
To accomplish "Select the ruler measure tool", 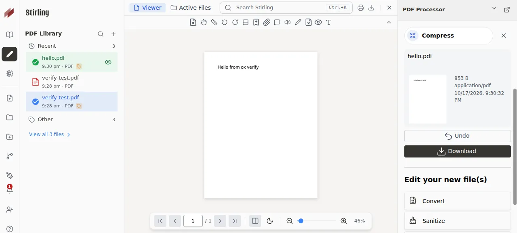I will (x=214, y=22).
